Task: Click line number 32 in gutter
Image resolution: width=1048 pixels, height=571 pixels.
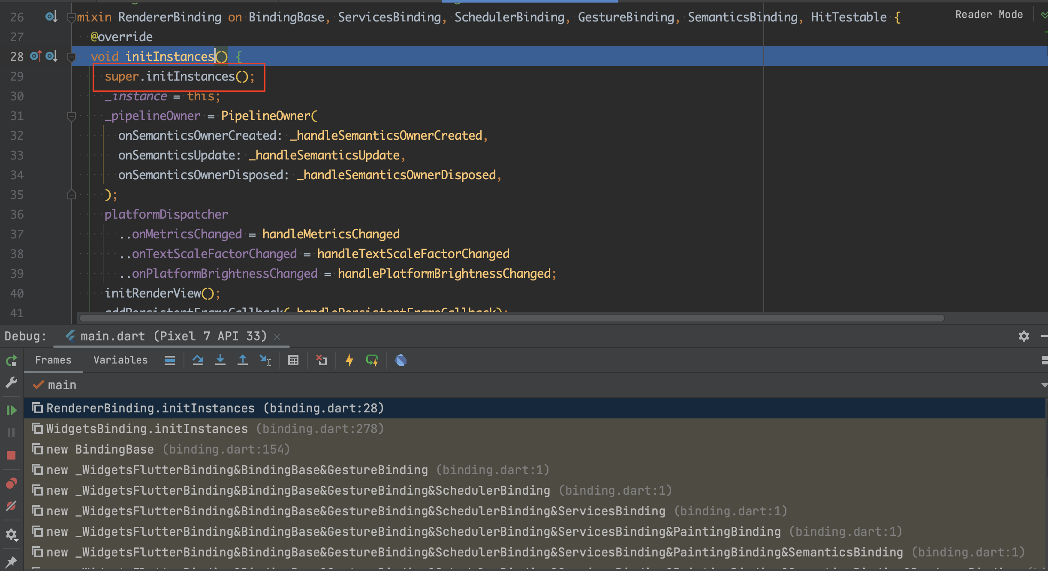Action: coord(17,136)
